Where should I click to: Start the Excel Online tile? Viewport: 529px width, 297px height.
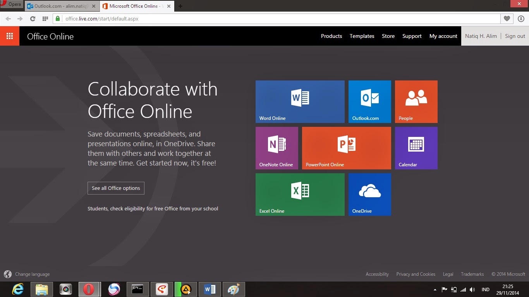[300, 195]
